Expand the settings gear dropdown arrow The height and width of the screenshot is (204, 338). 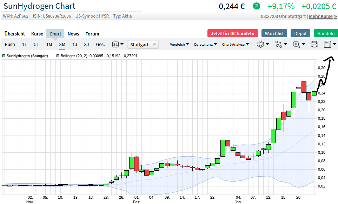coord(267,44)
